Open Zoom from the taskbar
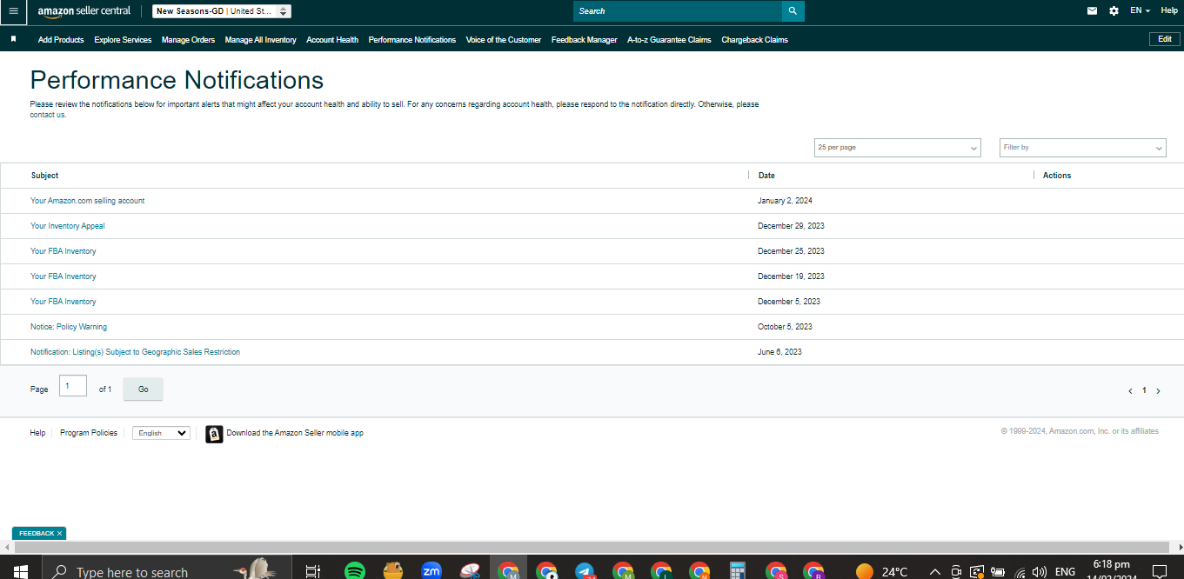 coord(431,571)
